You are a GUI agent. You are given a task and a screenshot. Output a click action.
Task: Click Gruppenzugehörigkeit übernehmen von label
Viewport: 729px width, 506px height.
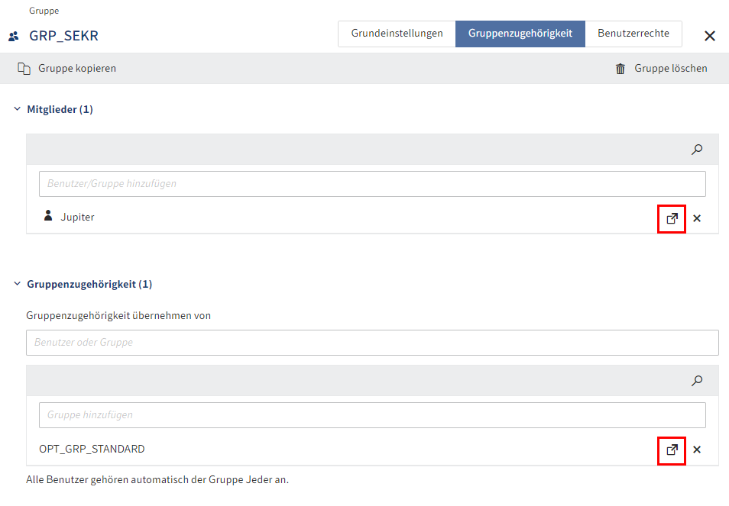118,316
